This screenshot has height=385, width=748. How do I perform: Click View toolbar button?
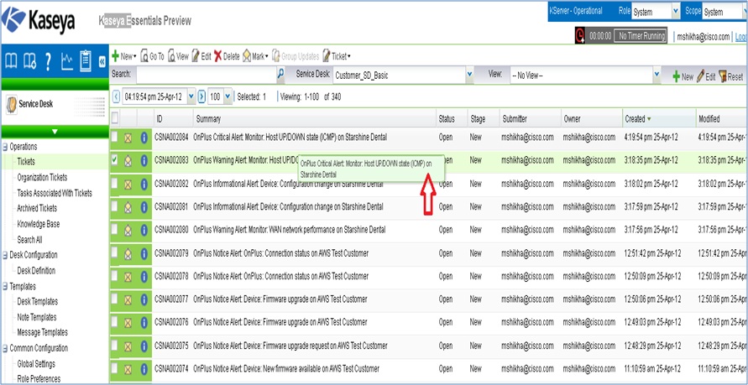(179, 56)
